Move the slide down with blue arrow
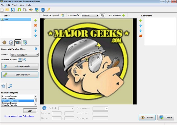This screenshot has width=177, height=125. click(x=35, y=36)
